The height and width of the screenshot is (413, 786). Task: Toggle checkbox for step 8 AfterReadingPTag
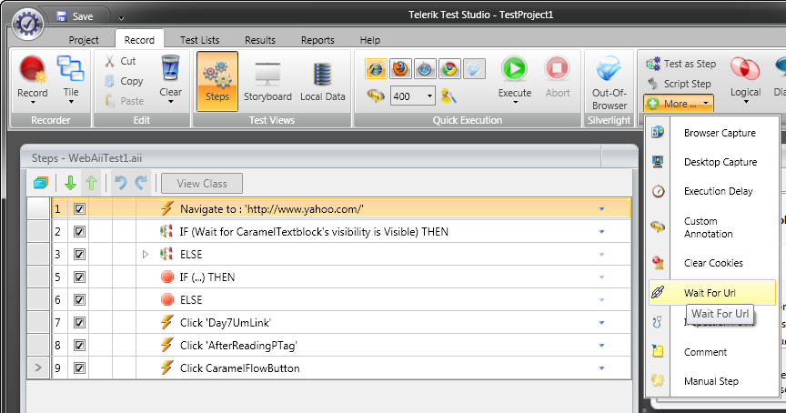coord(79,346)
